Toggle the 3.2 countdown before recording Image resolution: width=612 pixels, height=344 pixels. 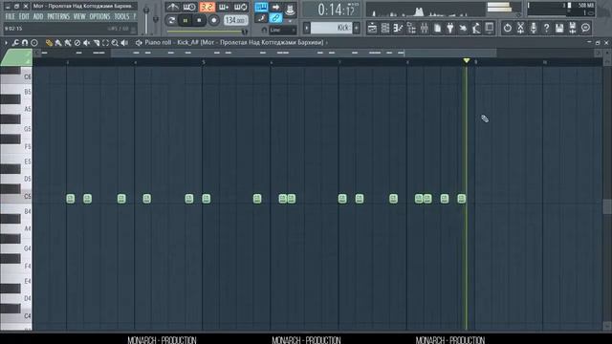pyautogui.click(x=207, y=7)
